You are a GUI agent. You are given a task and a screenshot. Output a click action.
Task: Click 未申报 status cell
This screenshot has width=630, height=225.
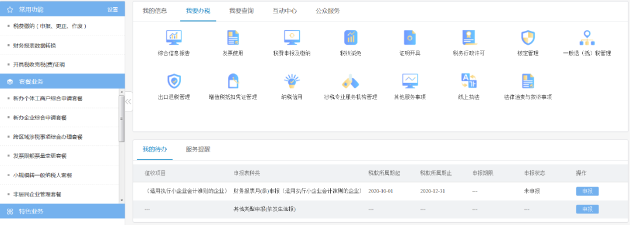pos(532,191)
